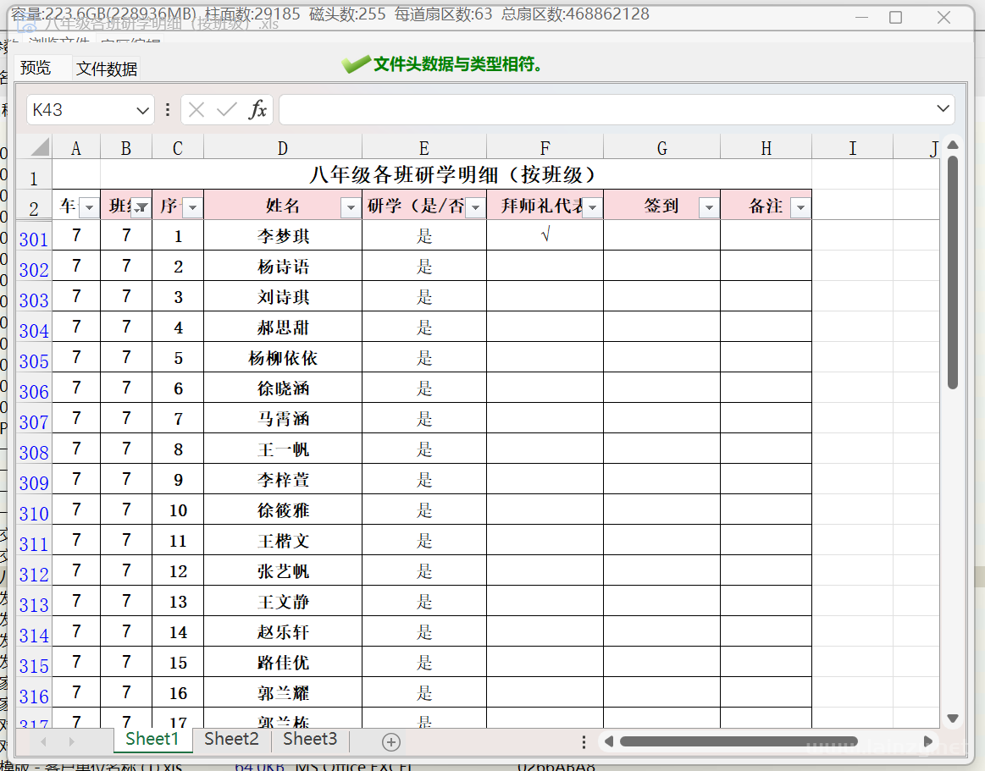Click the cell containing 李梦琪
The height and width of the screenshot is (771, 985).
[x=283, y=236]
